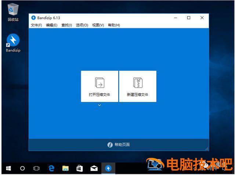Open Microsoft Store from the taskbar

pos(80,168)
